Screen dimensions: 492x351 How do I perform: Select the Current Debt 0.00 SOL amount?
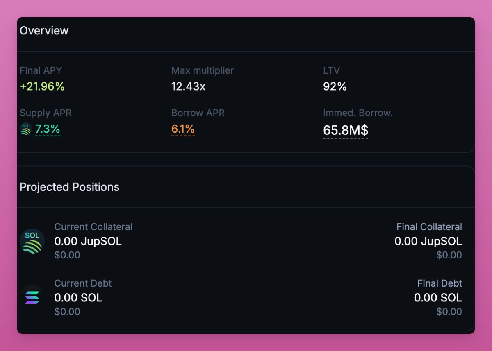pos(78,298)
